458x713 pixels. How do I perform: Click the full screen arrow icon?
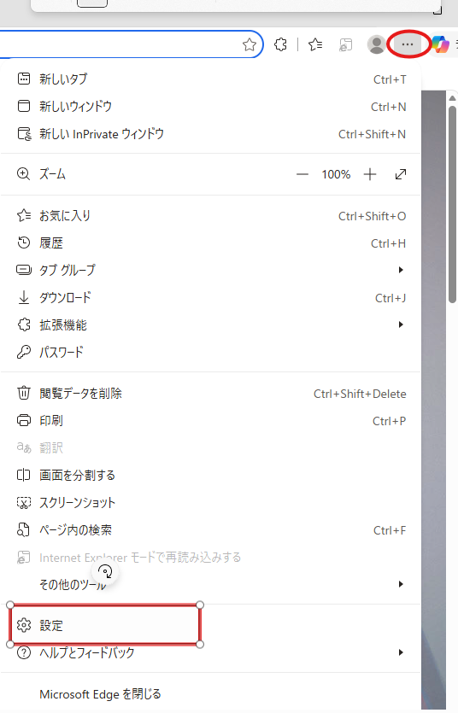pos(401,174)
